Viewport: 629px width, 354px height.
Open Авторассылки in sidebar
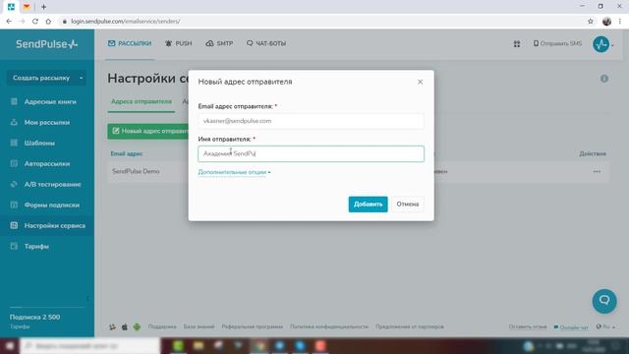[x=47, y=164]
